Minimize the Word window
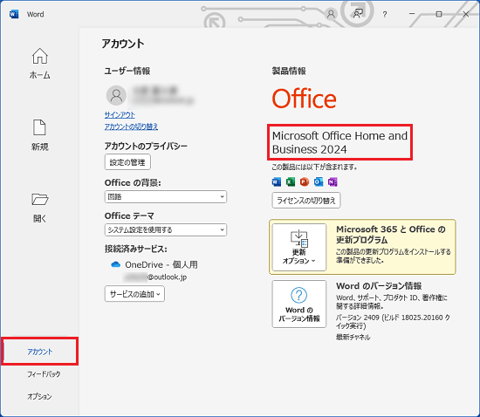 point(412,14)
